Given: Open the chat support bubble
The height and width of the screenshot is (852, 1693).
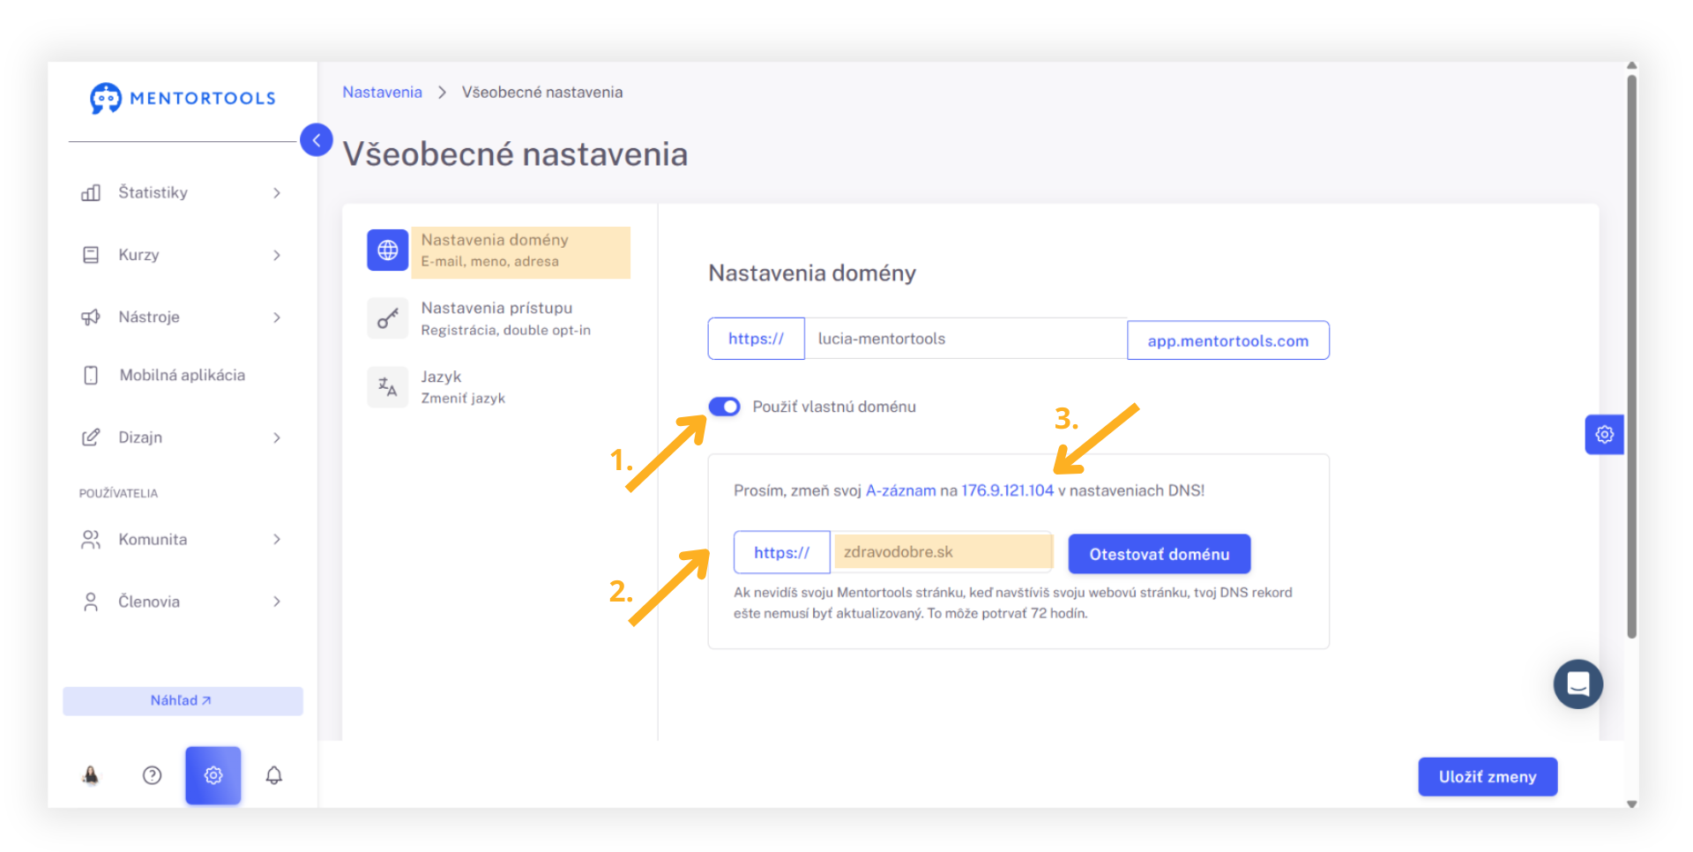Looking at the screenshot, I should pos(1578,684).
